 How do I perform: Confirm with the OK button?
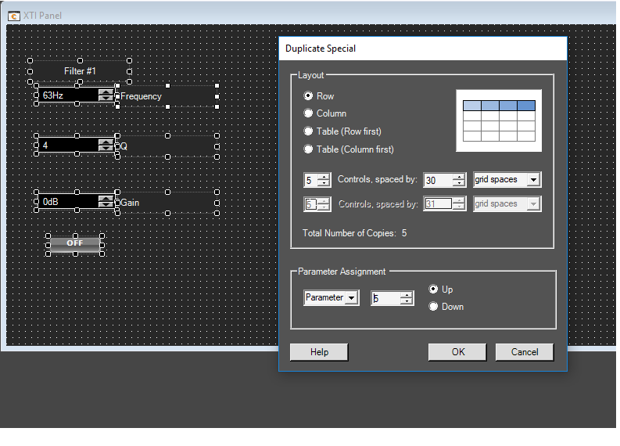click(x=457, y=352)
